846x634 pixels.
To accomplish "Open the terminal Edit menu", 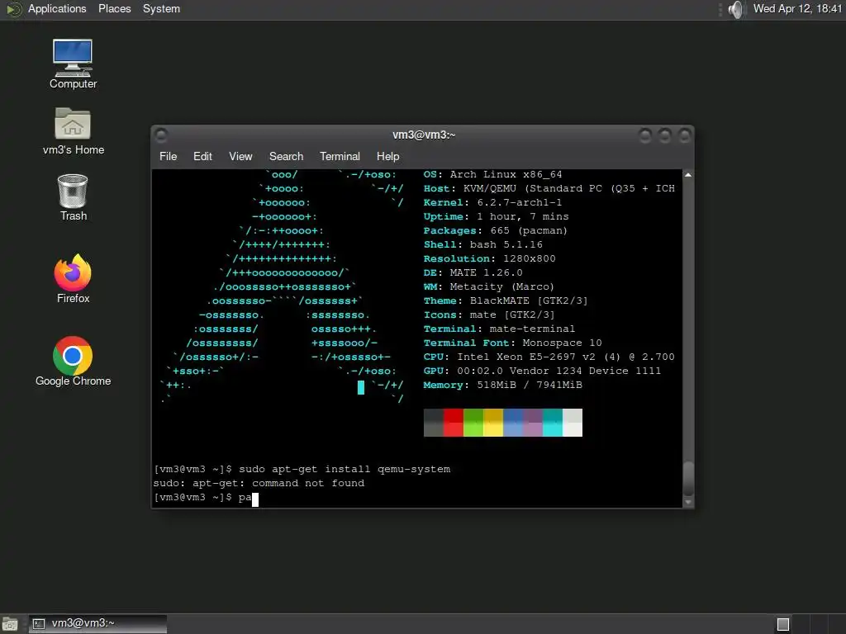I will [x=202, y=156].
